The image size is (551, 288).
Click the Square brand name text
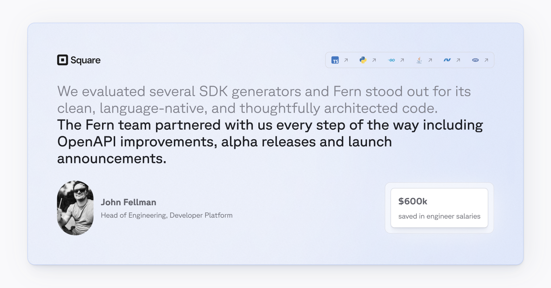coord(86,60)
